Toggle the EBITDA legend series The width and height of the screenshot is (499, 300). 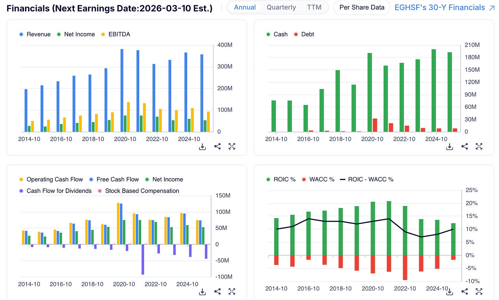pos(115,34)
